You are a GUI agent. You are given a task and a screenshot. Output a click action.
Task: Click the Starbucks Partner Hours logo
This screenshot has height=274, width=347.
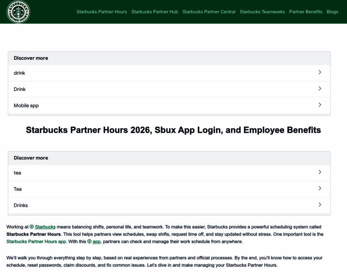pos(18,12)
